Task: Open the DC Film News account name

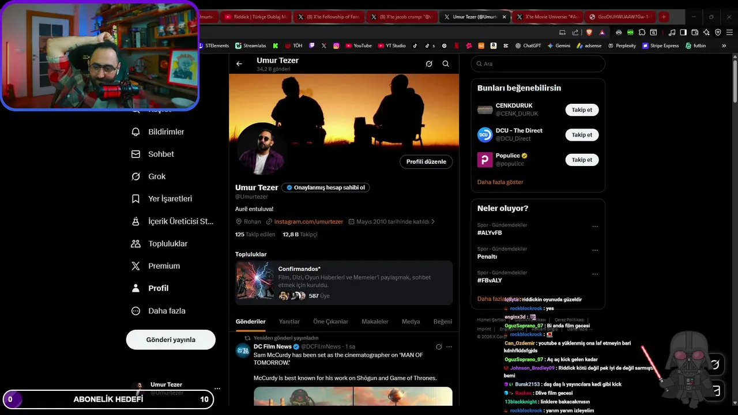Action: click(x=273, y=346)
